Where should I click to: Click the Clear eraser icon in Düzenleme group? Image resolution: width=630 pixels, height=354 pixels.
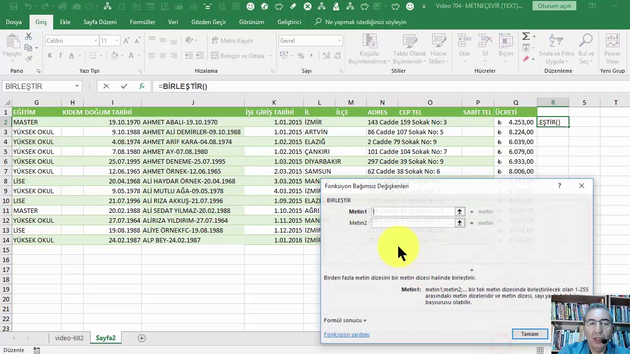point(526,59)
